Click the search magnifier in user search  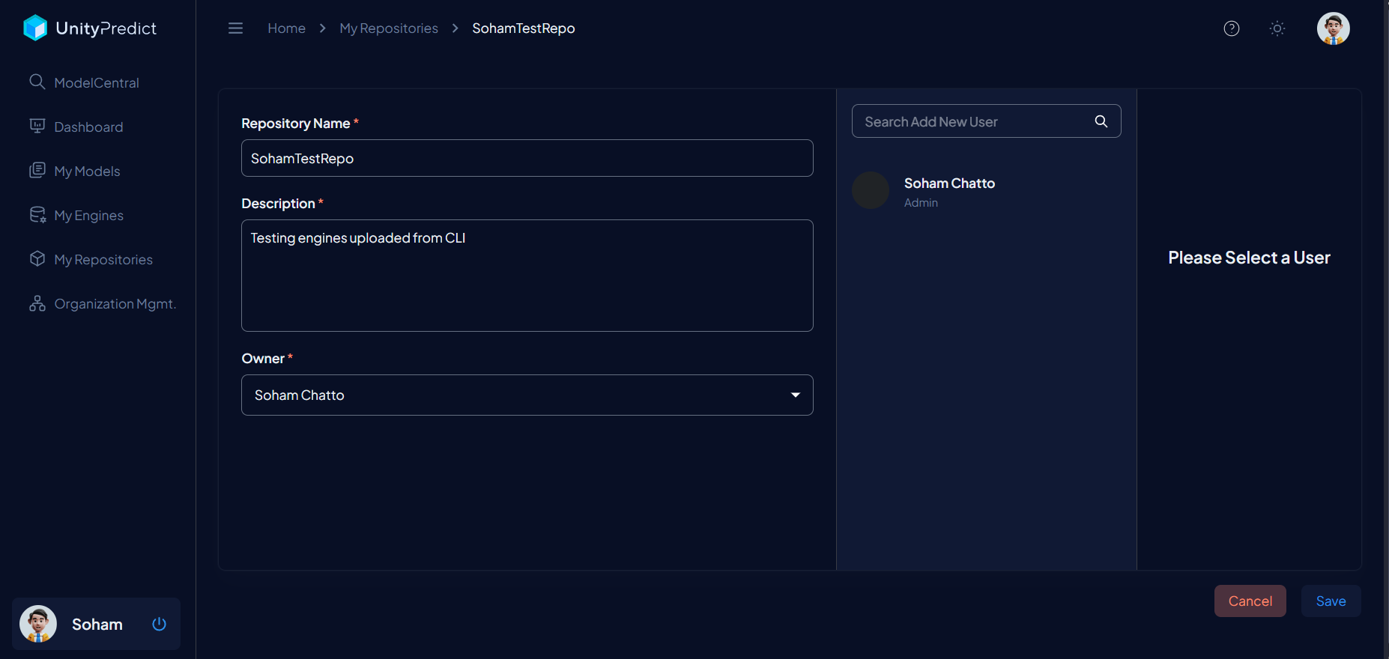1101,121
